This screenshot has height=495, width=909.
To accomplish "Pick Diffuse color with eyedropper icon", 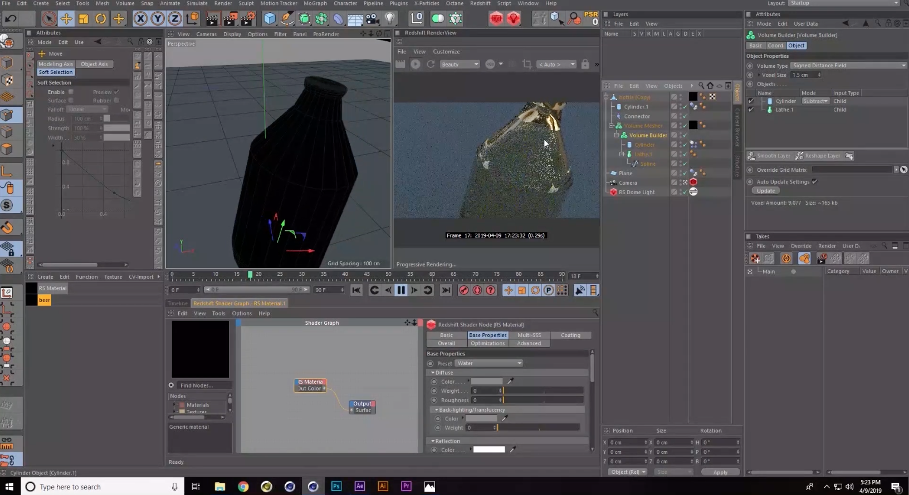I will point(510,382).
